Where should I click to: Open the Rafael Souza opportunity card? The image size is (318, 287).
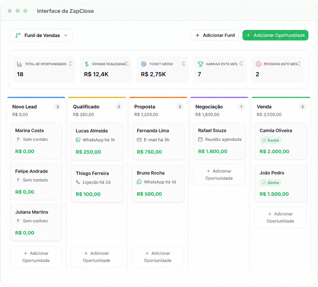pyautogui.click(x=219, y=141)
